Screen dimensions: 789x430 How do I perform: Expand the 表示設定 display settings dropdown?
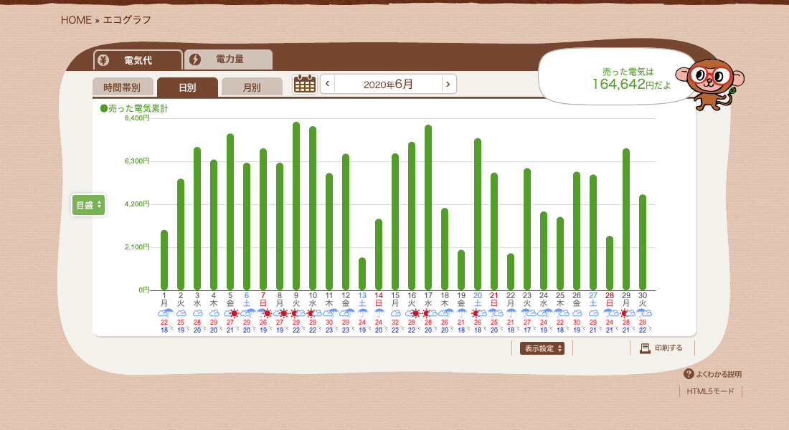(x=542, y=348)
